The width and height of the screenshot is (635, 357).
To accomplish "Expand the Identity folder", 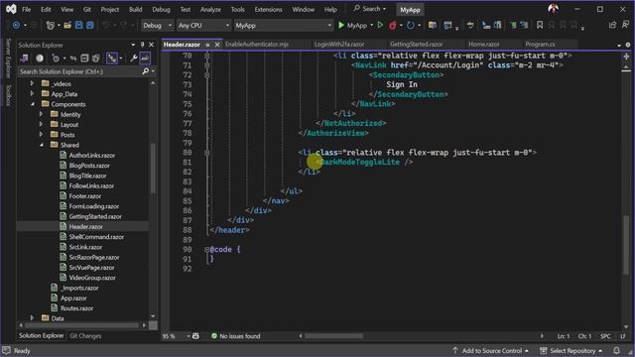I will click(x=41, y=115).
